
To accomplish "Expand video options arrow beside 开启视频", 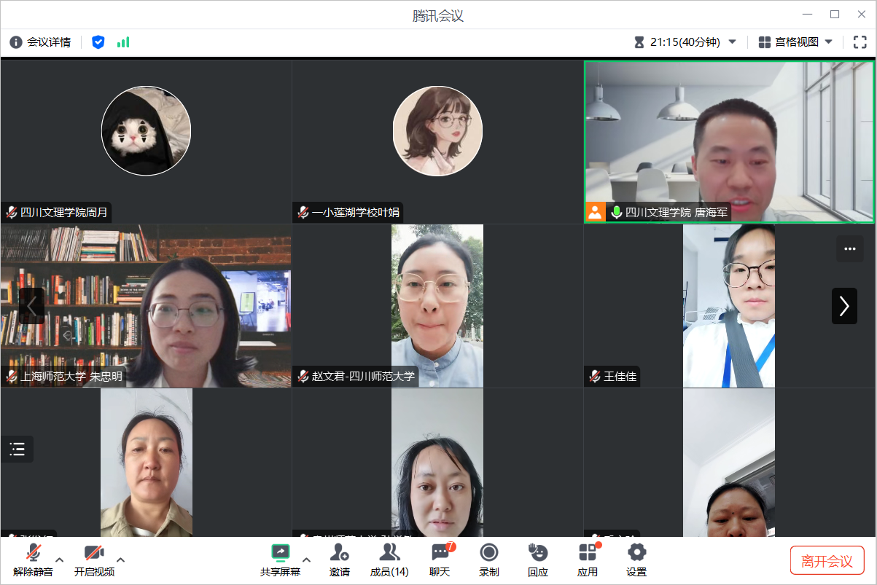I will pos(121,560).
